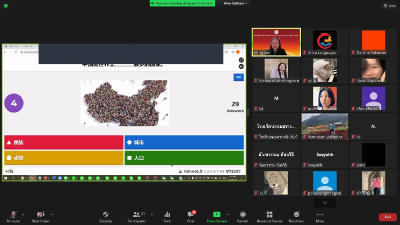The height and width of the screenshot is (225, 400).
Task: Open the Participants panel
Action: point(136,216)
